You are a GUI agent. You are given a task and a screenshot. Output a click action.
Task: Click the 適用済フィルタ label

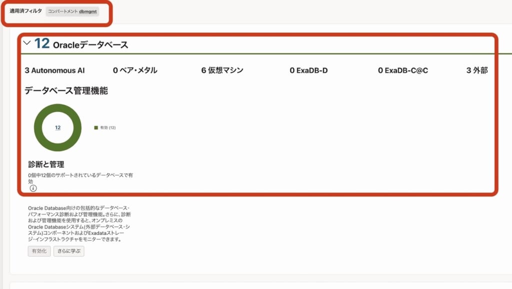click(x=26, y=11)
